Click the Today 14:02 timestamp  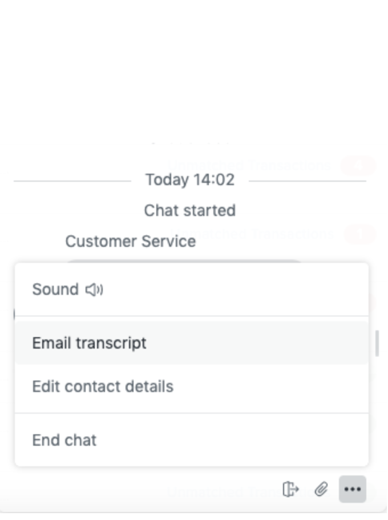click(190, 180)
